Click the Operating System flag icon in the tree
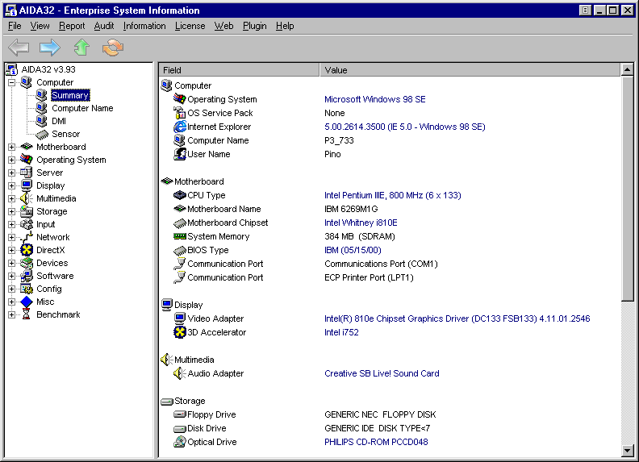Image resolution: width=639 pixels, height=462 pixels. (27, 160)
